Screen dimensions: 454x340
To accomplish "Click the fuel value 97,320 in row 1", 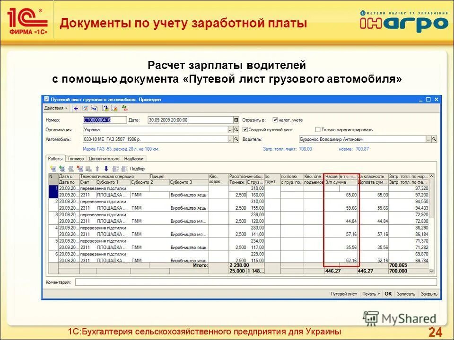I will pyautogui.click(x=409, y=188).
